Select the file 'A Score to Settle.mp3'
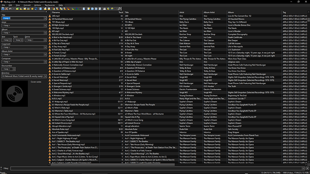This screenshot has width=310, height=174. click(x=61, y=74)
